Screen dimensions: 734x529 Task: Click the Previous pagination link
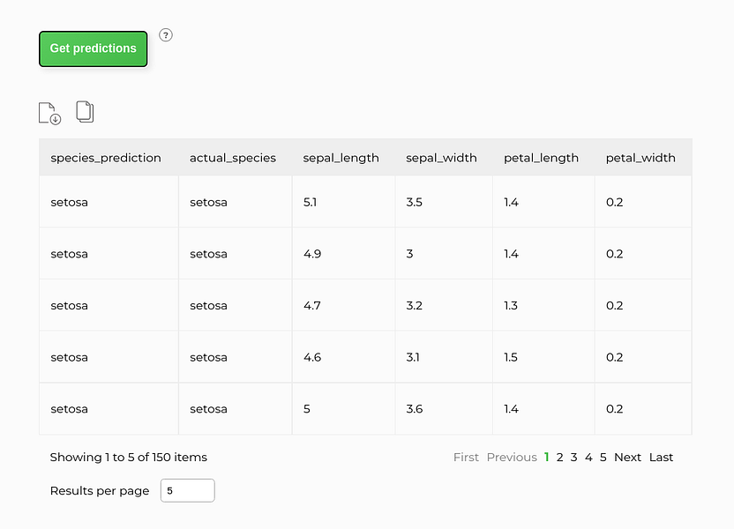point(512,458)
